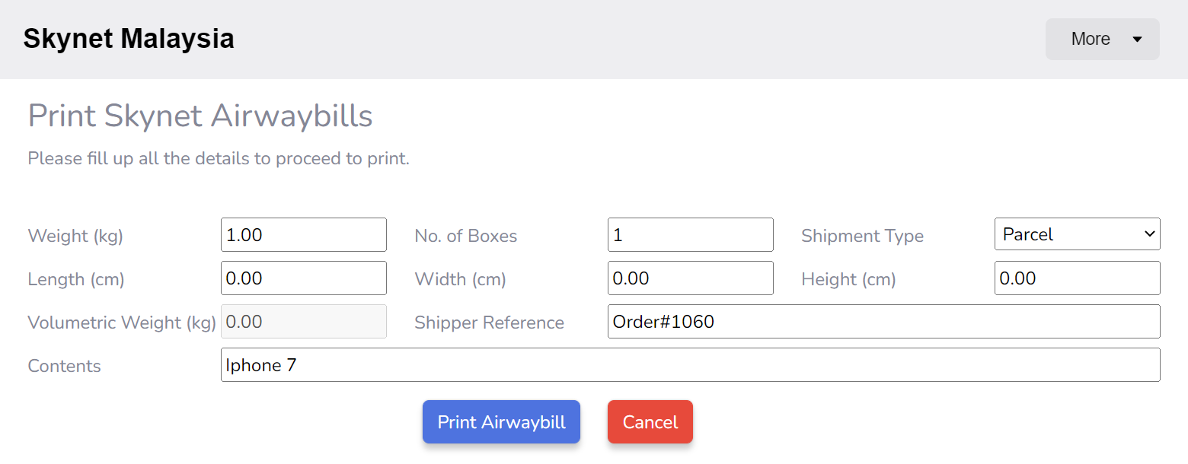Click the Length (cm) input field
This screenshot has width=1188, height=464.
click(303, 278)
